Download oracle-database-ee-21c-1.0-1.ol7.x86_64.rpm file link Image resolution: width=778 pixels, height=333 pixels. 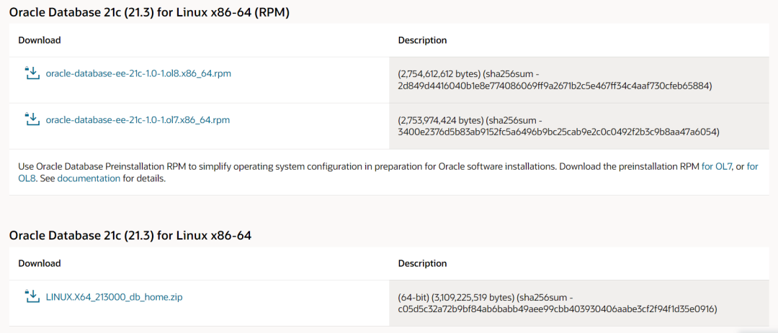tap(138, 119)
